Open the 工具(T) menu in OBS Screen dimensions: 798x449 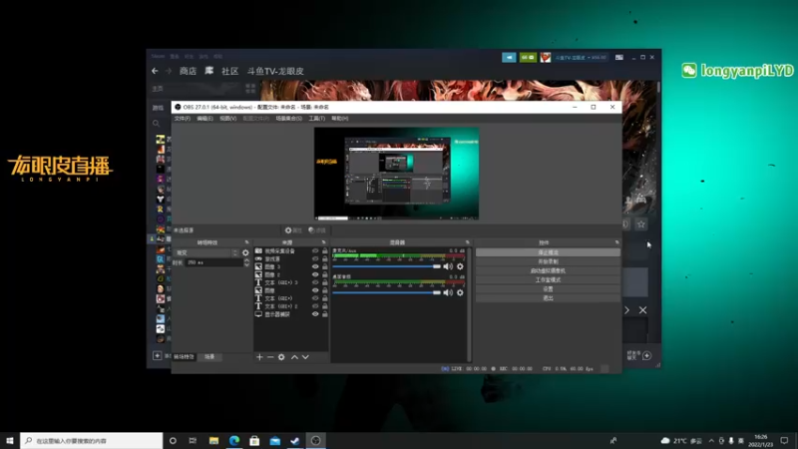pyautogui.click(x=316, y=118)
